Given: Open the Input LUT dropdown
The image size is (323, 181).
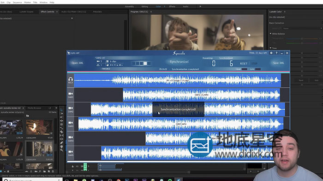Looking at the screenshot, I should pyautogui.click(x=303, y=28).
